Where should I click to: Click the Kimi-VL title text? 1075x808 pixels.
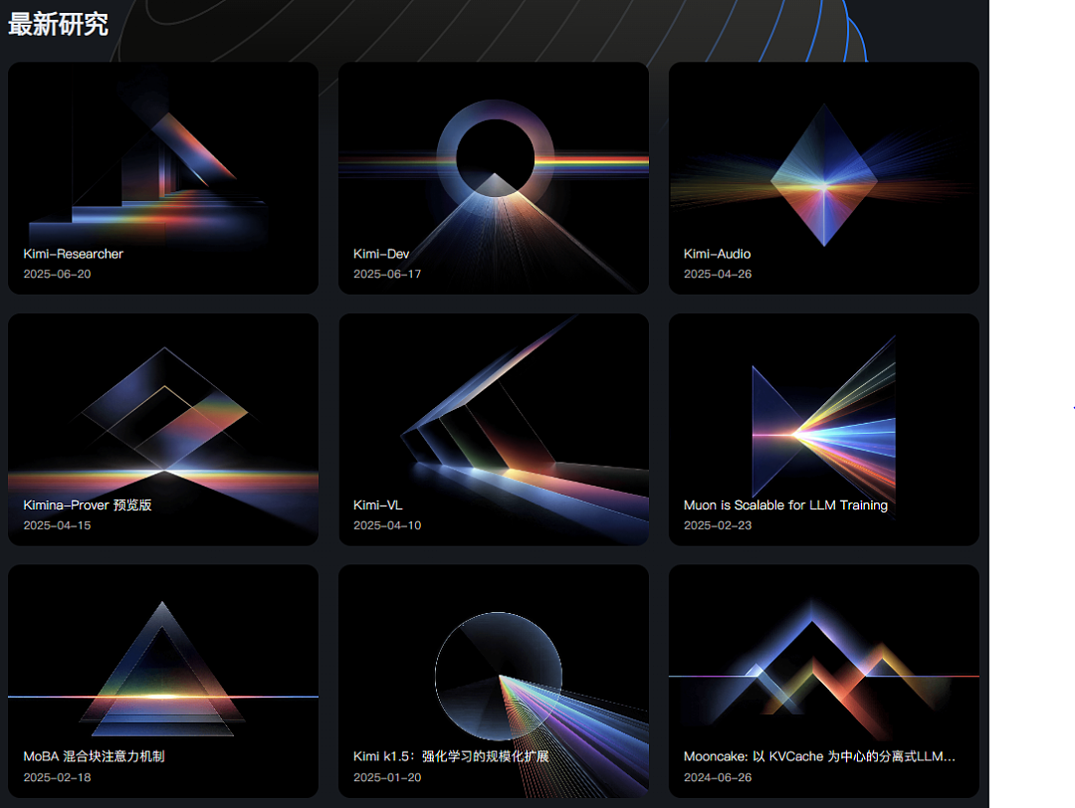[x=378, y=505]
